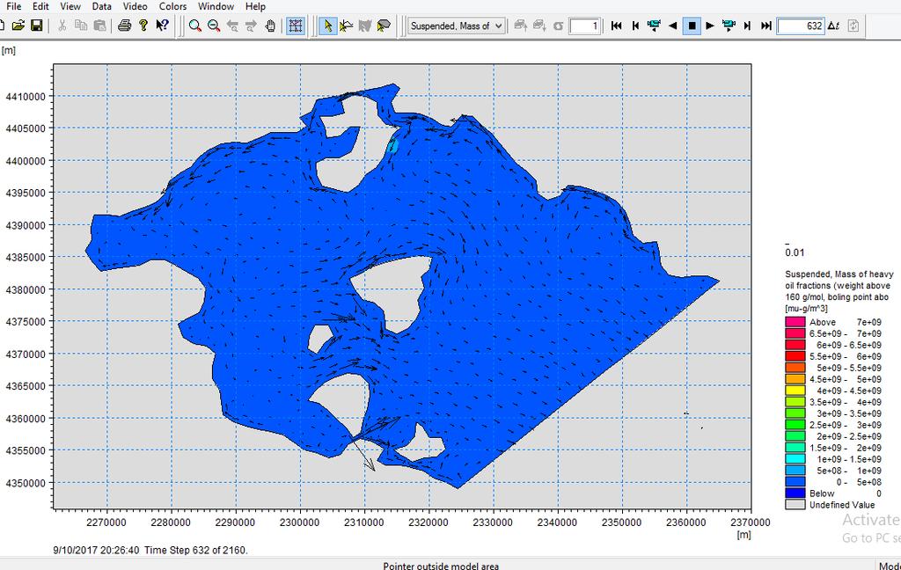Click the Cut scissors icon
Viewport: 901px width, 570px height.
pyautogui.click(x=62, y=26)
